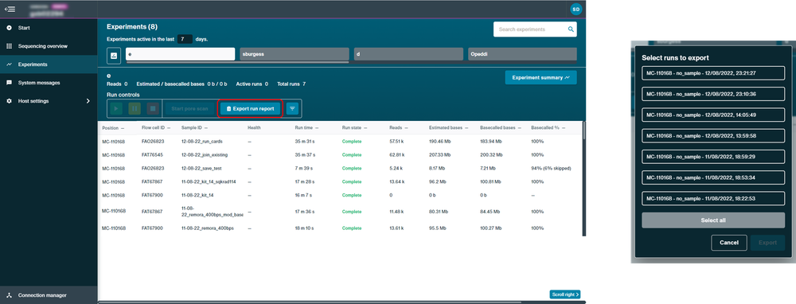Click the Experiments chart icon in sidebar
The width and height of the screenshot is (796, 304).
[9, 64]
